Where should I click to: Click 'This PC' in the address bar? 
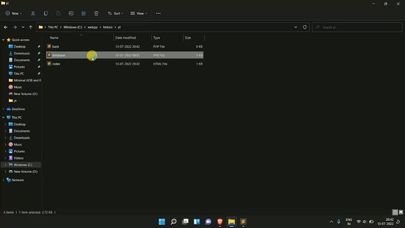[x=53, y=27]
